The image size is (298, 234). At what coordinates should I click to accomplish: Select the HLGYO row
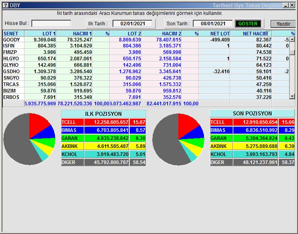click(146, 59)
